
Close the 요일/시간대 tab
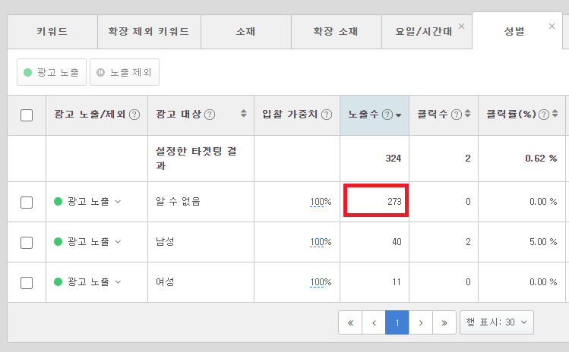(x=462, y=27)
